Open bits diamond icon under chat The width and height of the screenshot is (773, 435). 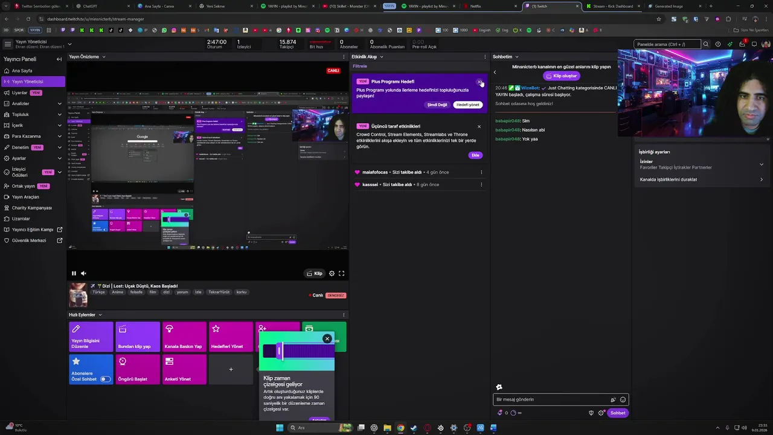[499, 413]
